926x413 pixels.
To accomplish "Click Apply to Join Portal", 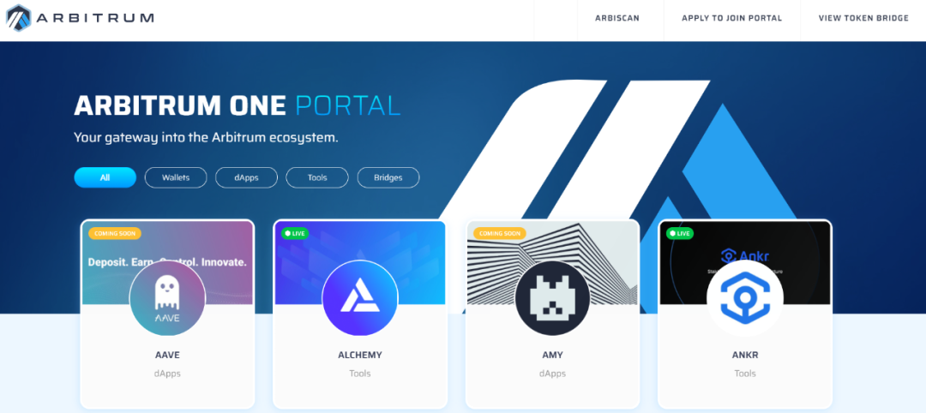I will [x=731, y=18].
